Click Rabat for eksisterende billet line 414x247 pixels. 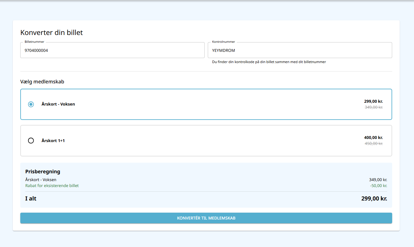coord(52,185)
